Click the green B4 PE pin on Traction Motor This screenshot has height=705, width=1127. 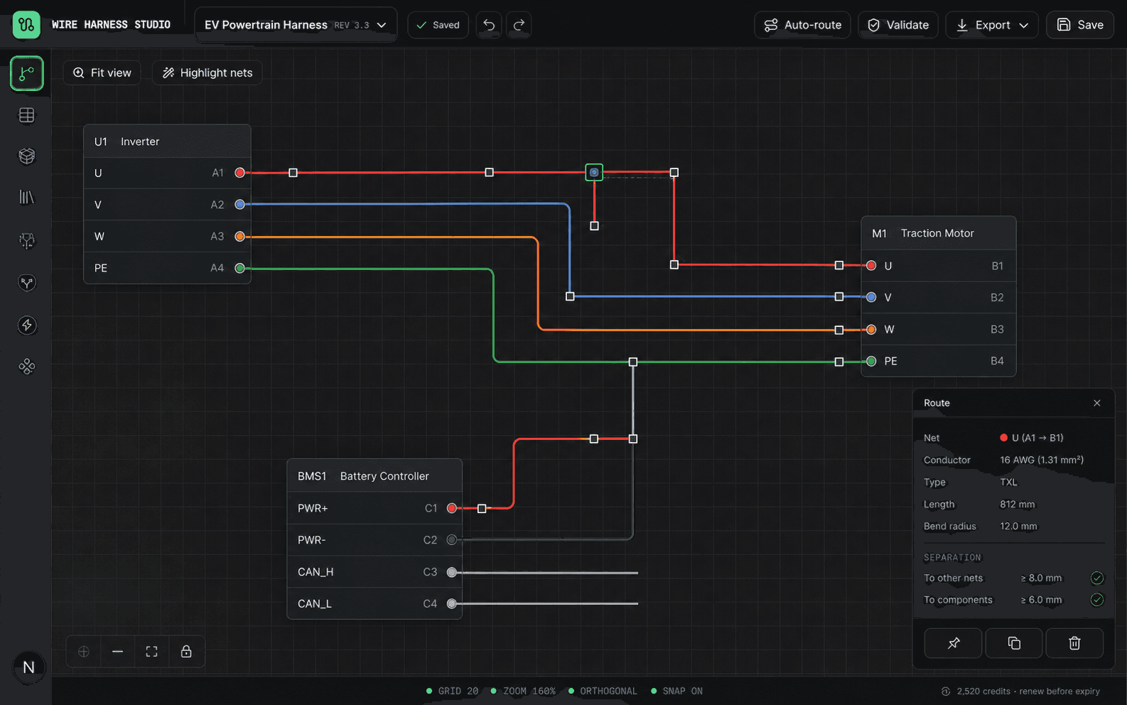871,362
